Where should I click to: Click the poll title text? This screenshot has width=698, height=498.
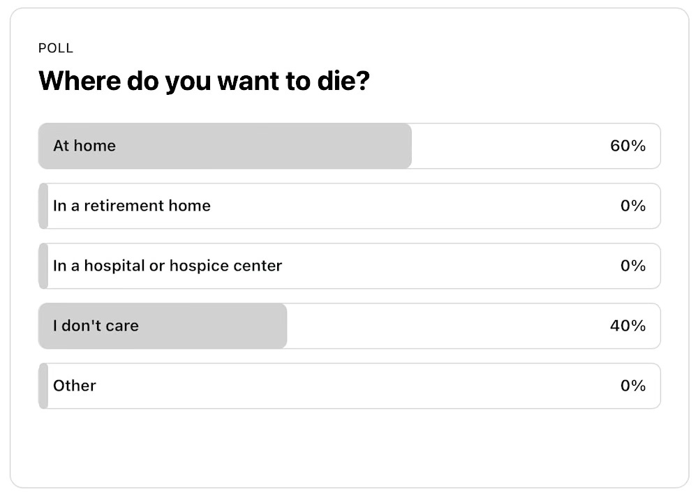(204, 81)
